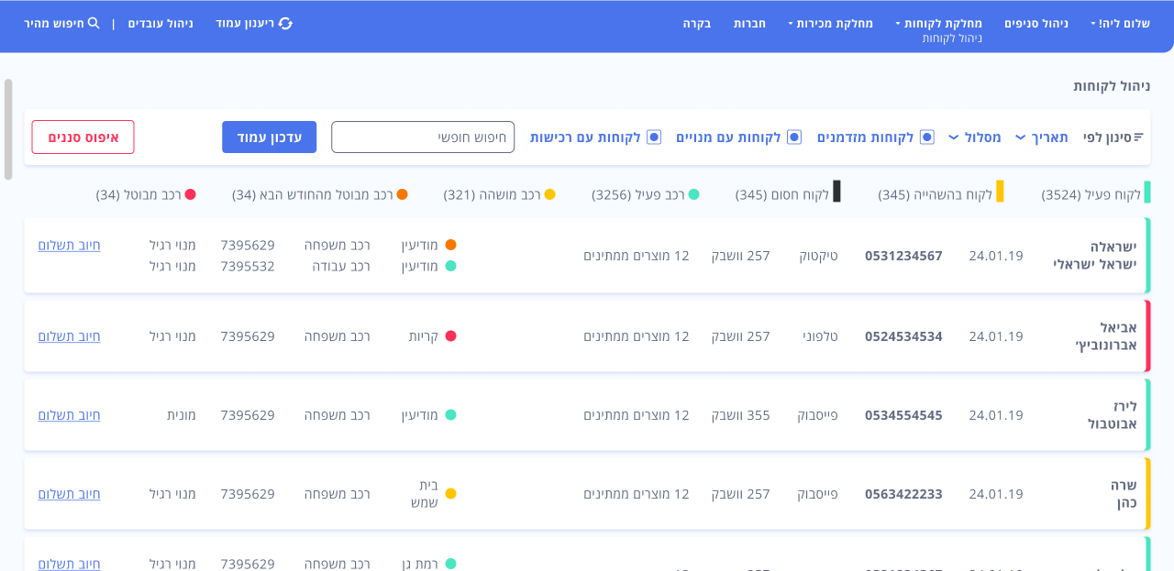Click the 355 וושבק cell
The height and width of the screenshot is (571, 1174).
coord(741,415)
